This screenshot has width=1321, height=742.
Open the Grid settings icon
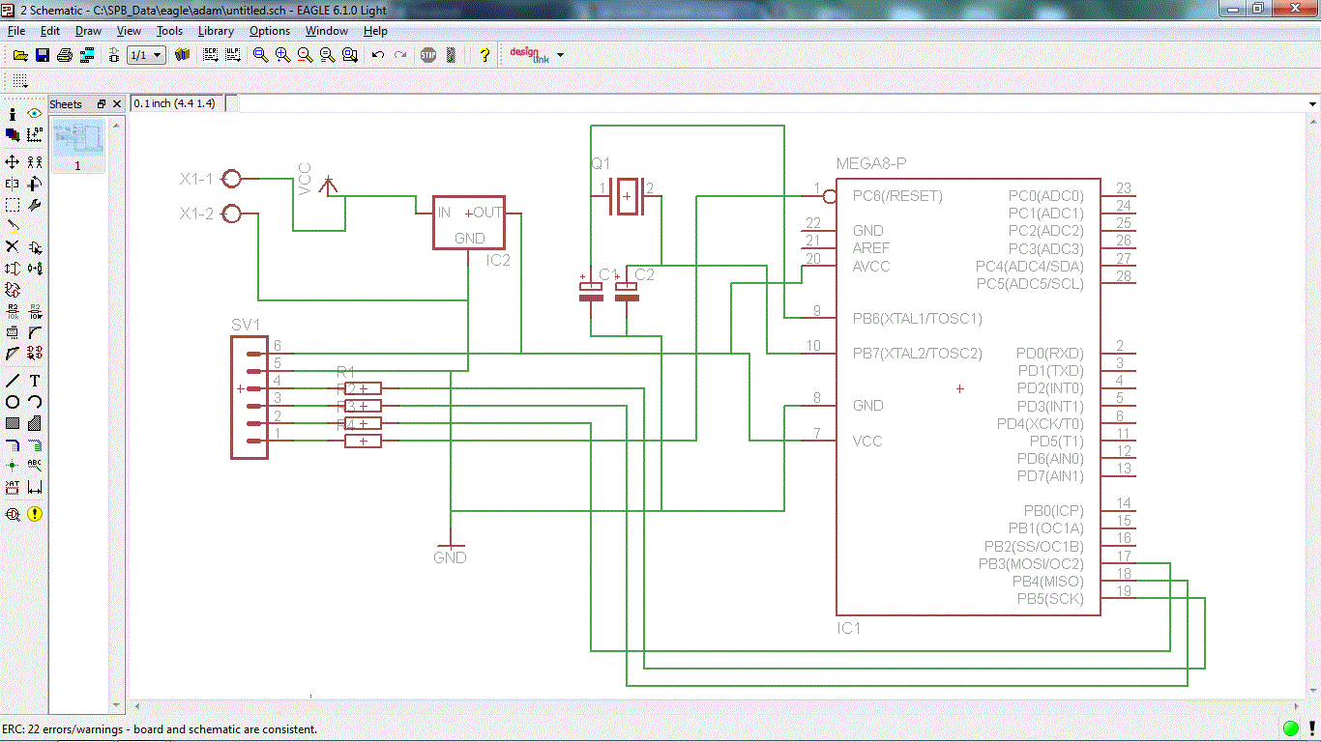coord(20,81)
